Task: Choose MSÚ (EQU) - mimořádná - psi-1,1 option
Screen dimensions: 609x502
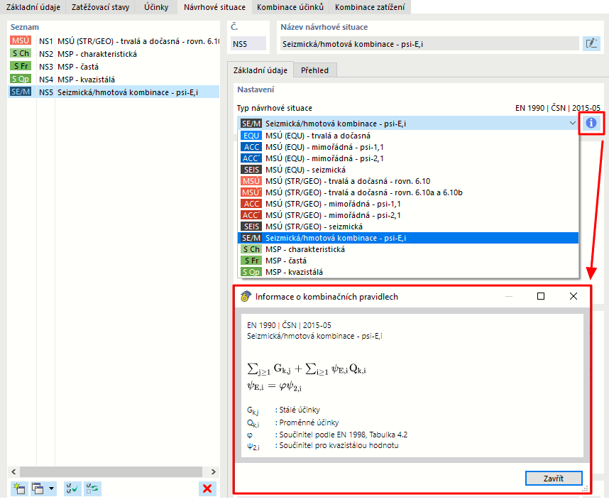Action: pyautogui.click(x=408, y=147)
